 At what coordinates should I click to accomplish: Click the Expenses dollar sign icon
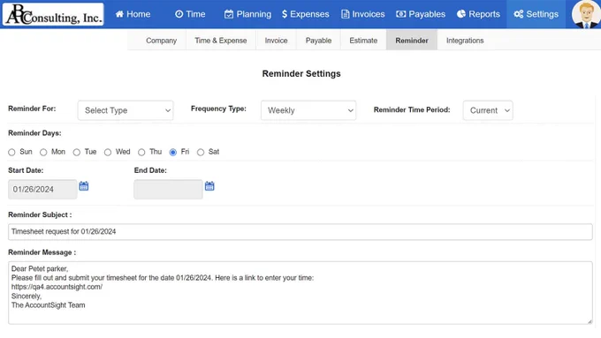[x=285, y=14]
